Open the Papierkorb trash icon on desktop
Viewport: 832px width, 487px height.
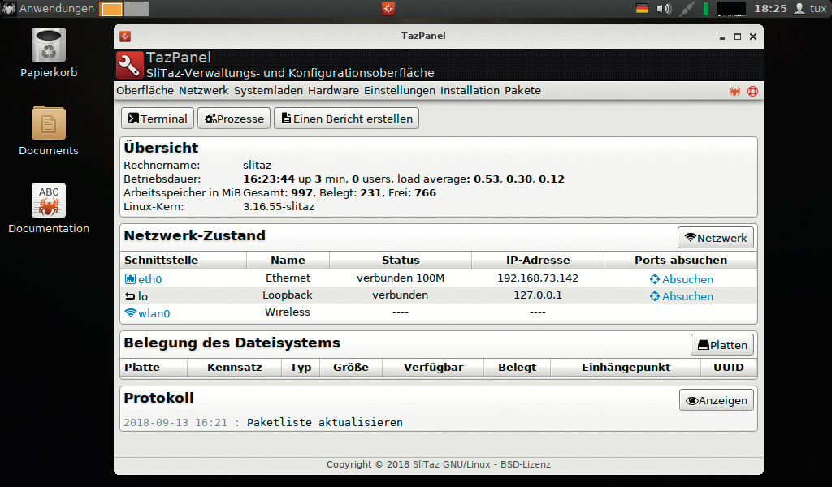click(x=48, y=45)
